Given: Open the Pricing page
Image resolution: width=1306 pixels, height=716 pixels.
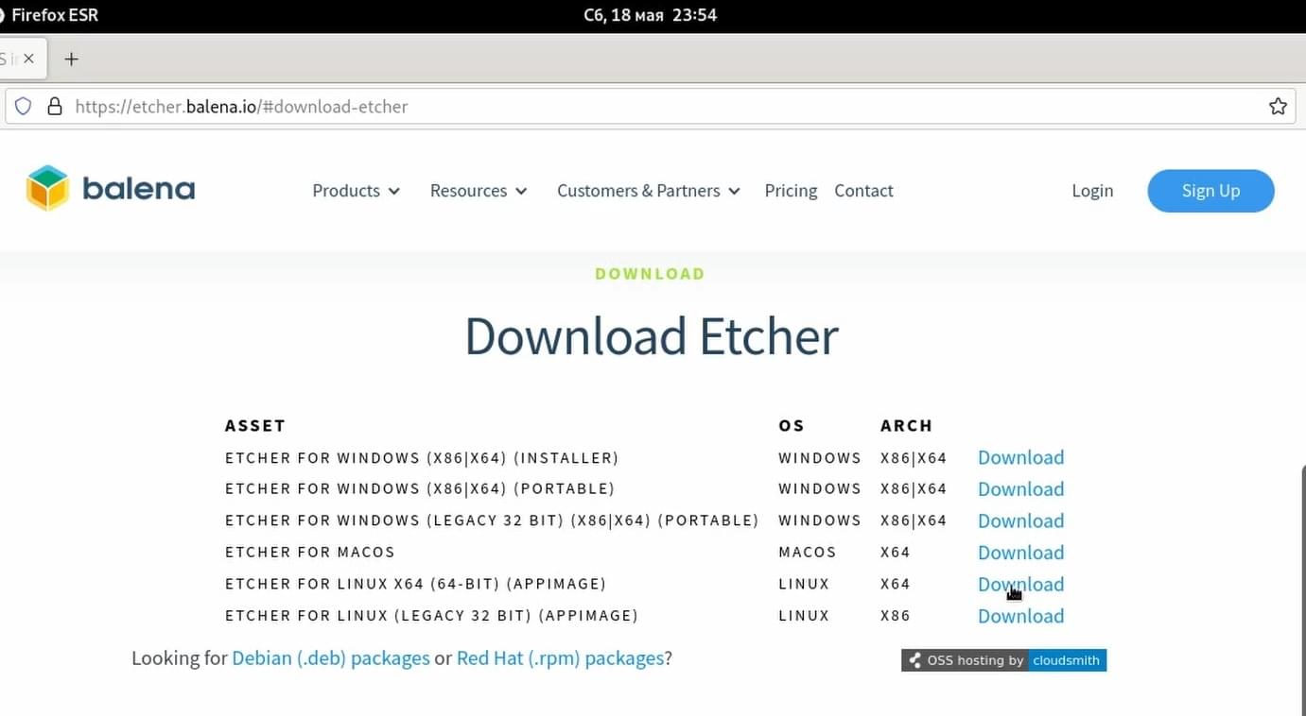Looking at the screenshot, I should click(x=791, y=191).
